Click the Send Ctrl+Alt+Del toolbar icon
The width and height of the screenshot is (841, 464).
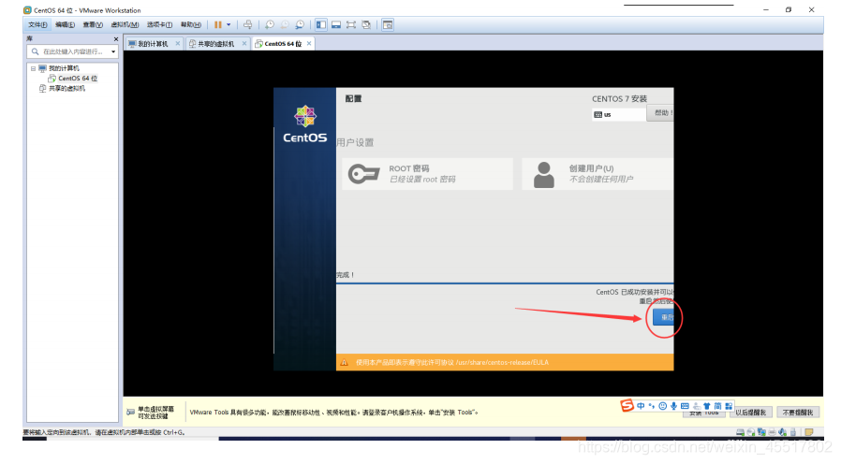coord(247,24)
